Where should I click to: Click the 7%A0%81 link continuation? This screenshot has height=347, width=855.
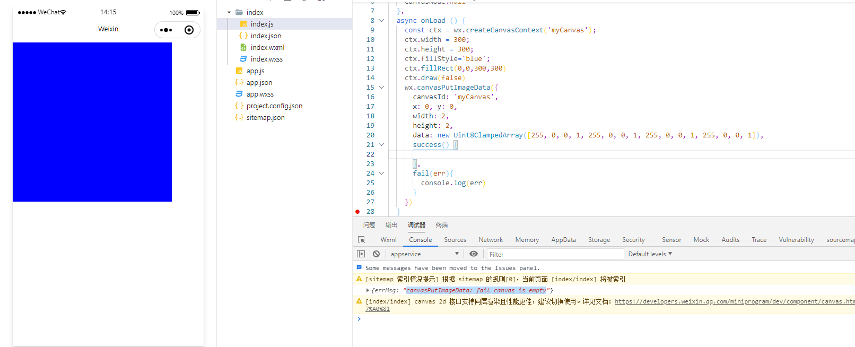(x=377, y=309)
